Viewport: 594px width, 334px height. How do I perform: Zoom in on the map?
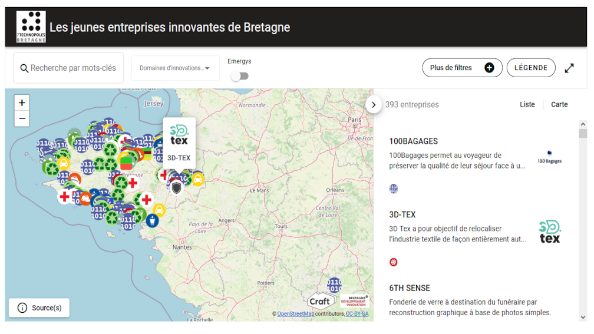pos(22,102)
